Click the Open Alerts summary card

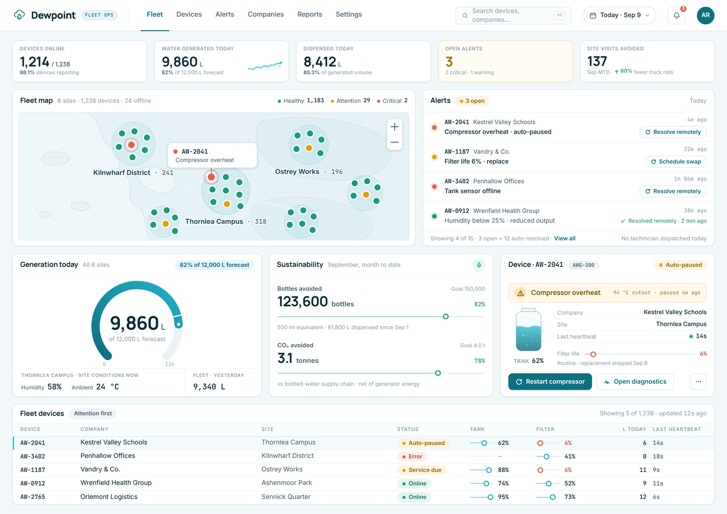click(505, 61)
